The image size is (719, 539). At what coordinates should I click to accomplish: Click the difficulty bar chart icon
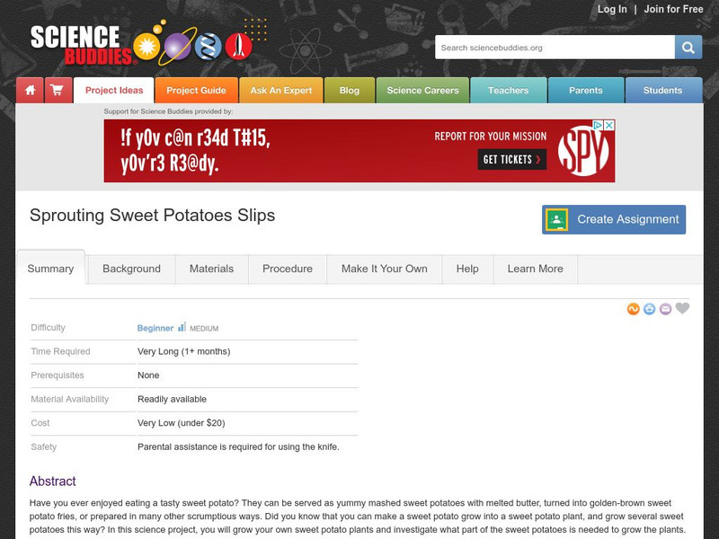[182, 327]
